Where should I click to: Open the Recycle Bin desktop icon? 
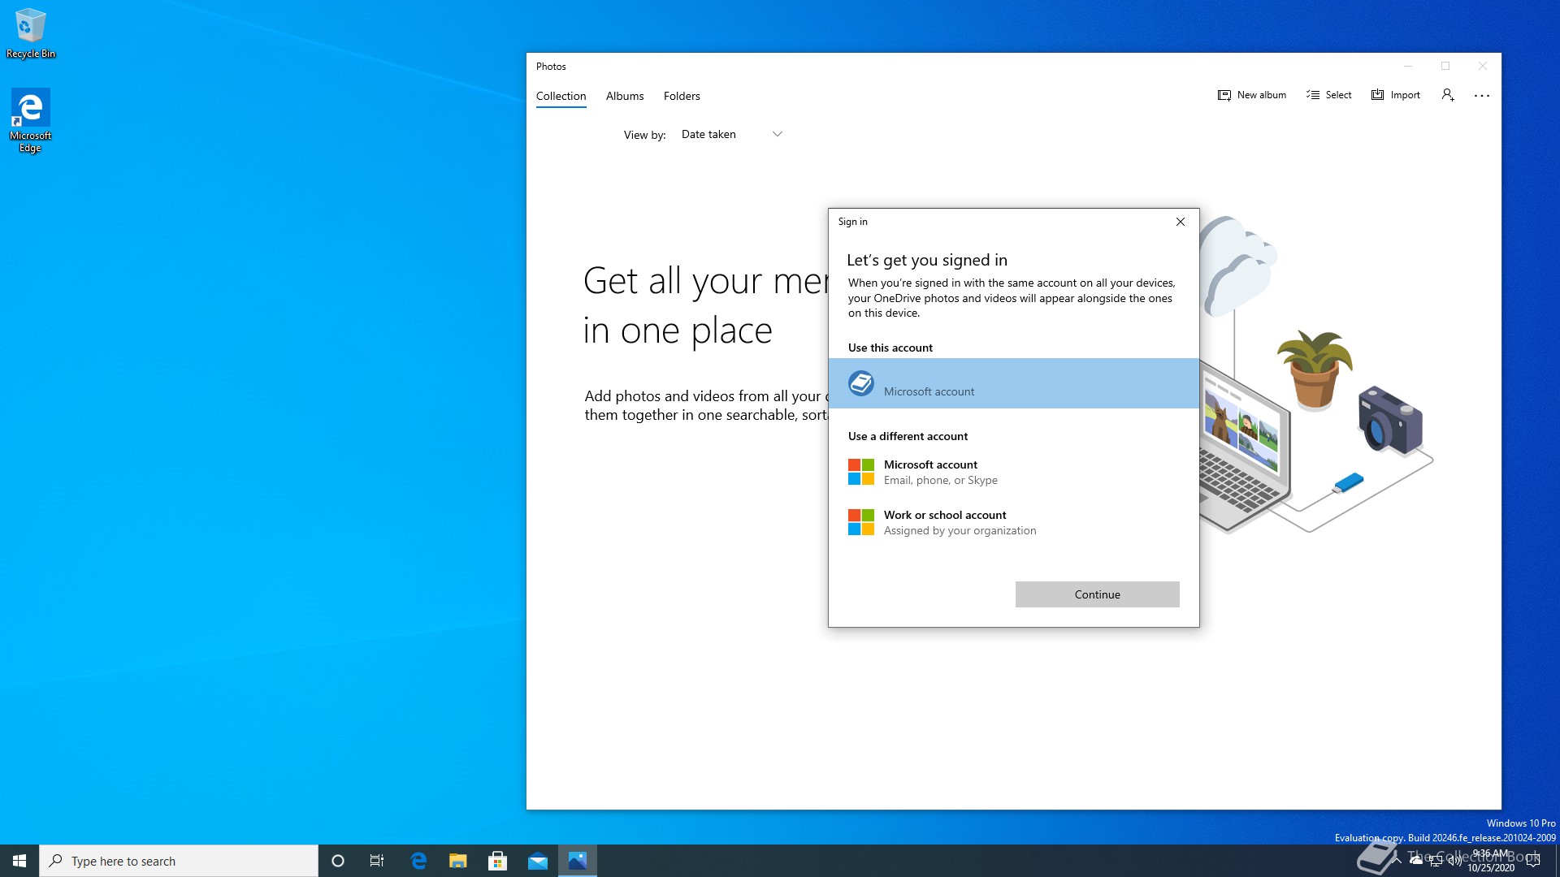point(31,33)
